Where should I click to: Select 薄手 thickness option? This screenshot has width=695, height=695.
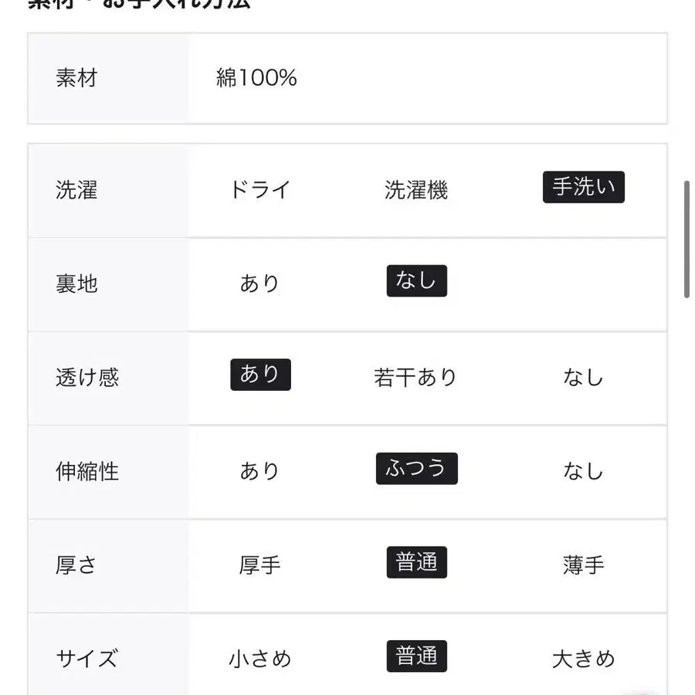pyautogui.click(x=583, y=565)
